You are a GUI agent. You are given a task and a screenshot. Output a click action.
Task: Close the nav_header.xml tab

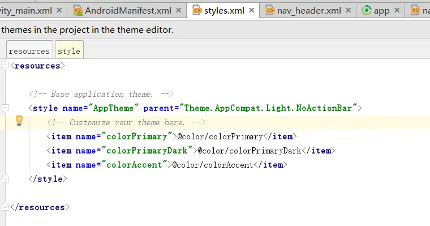(x=349, y=10)
